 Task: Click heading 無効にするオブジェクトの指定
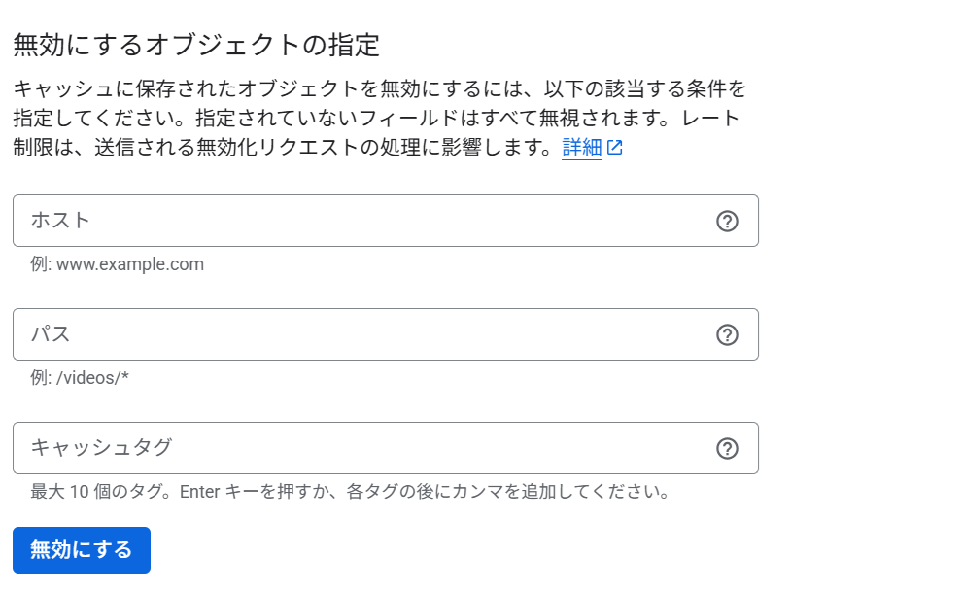click(x=196, y=45)
